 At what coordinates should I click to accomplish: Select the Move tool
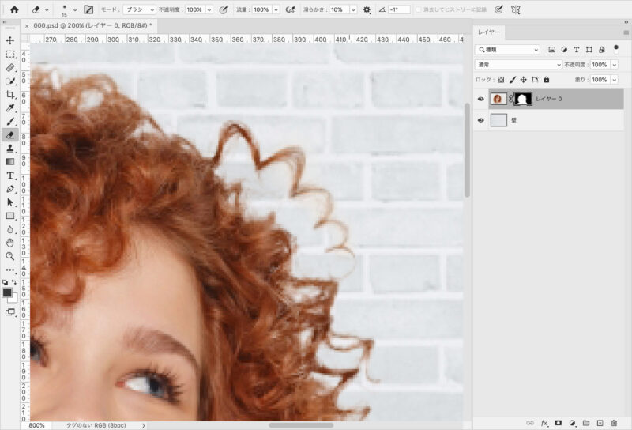click(10, 40)
